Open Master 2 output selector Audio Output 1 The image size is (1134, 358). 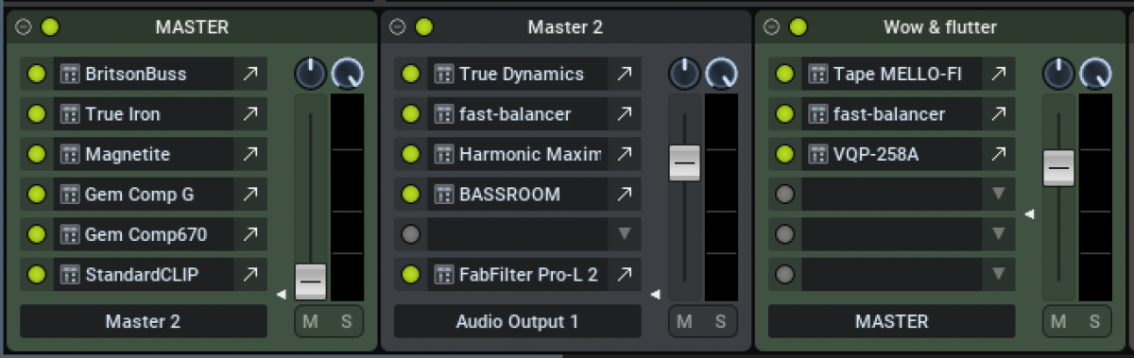click(517, 321)
